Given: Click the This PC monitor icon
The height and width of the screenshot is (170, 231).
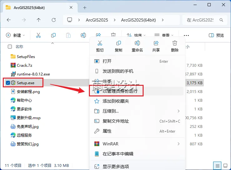Looking at the screenshot, I should coord(70,20).
